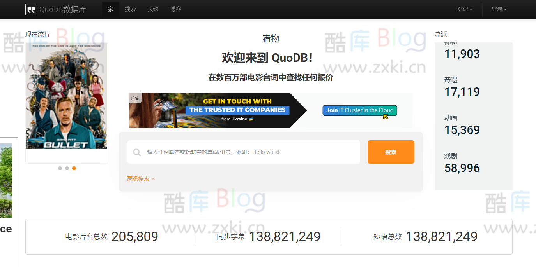Switch to the 搜索 navigation tab
This screenshot has height=267, width=536.
click(x=130, y=9)
